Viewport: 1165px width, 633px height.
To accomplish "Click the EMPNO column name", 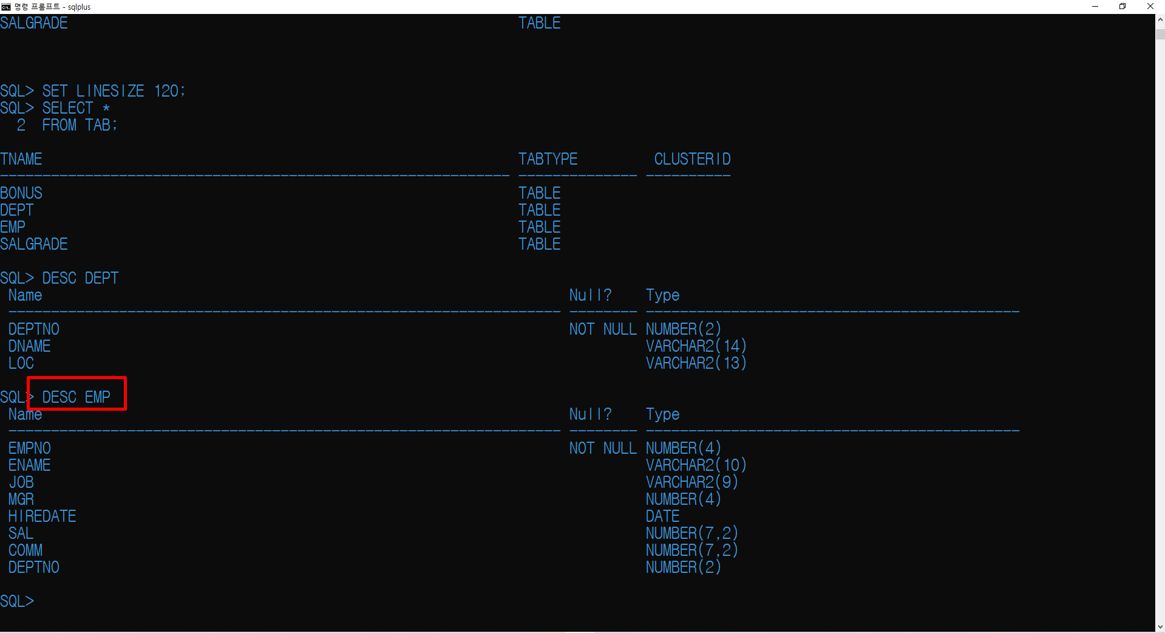I will [x=30, y=448].
